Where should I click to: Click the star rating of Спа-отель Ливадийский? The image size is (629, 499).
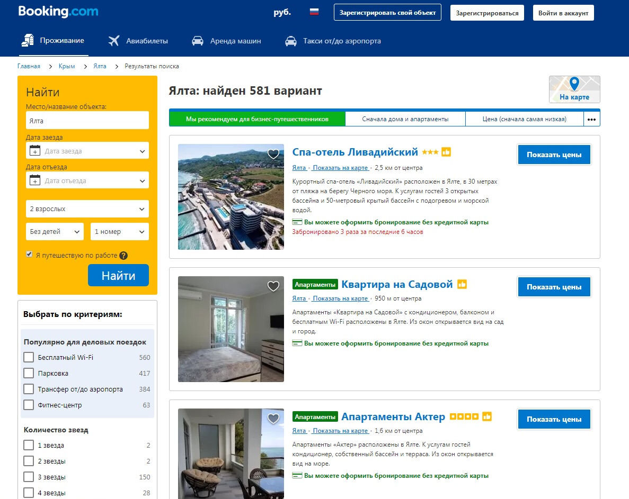[x=430, y=152]
